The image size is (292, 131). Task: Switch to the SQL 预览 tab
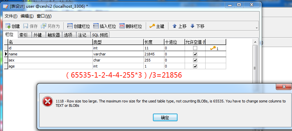click(x=100, y=35)
